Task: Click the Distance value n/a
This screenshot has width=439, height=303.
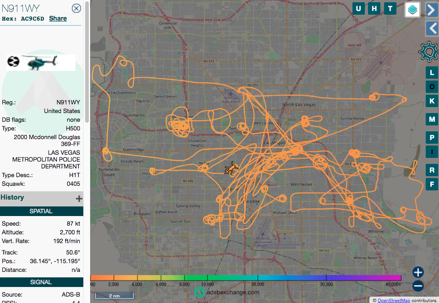Action: click(x=76, y=270)
